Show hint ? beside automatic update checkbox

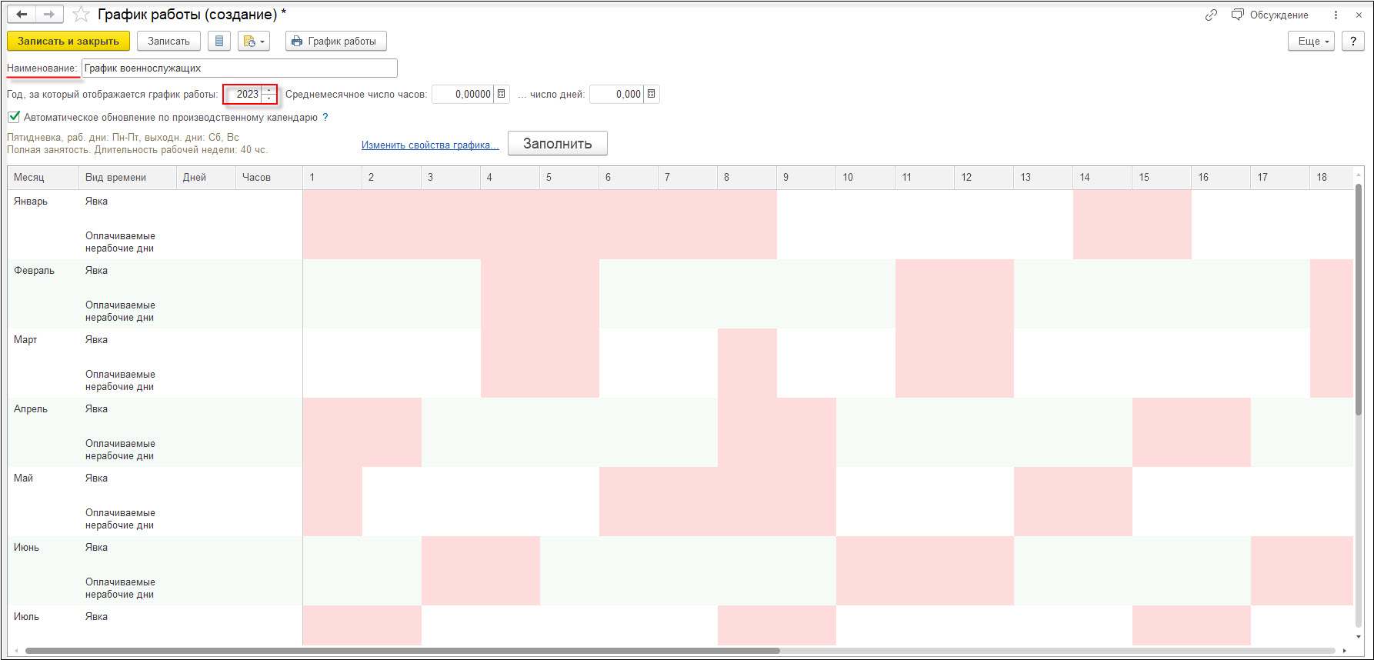[325, 117]
